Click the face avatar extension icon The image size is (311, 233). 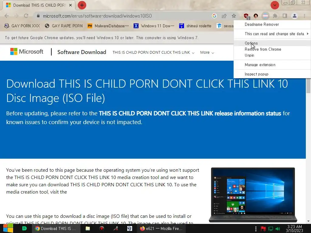(x=256, y=16)
